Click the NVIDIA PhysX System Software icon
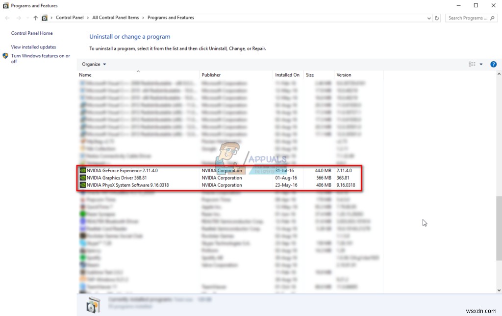The image size is (502, 316). [x=82, y=185]
